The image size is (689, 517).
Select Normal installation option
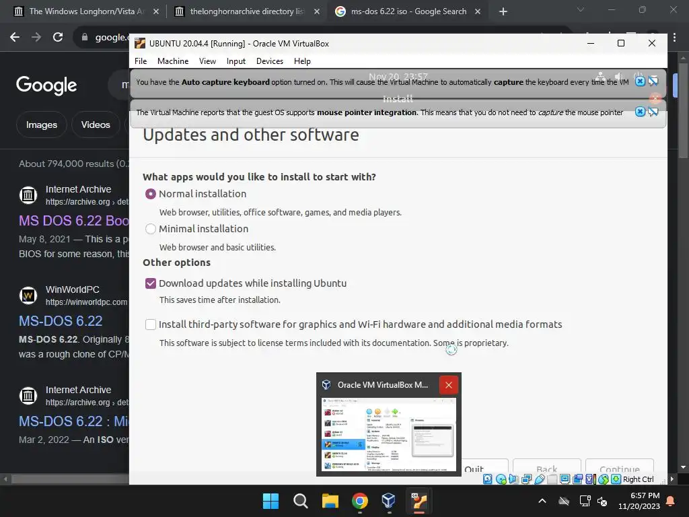(x=151, y=194)
